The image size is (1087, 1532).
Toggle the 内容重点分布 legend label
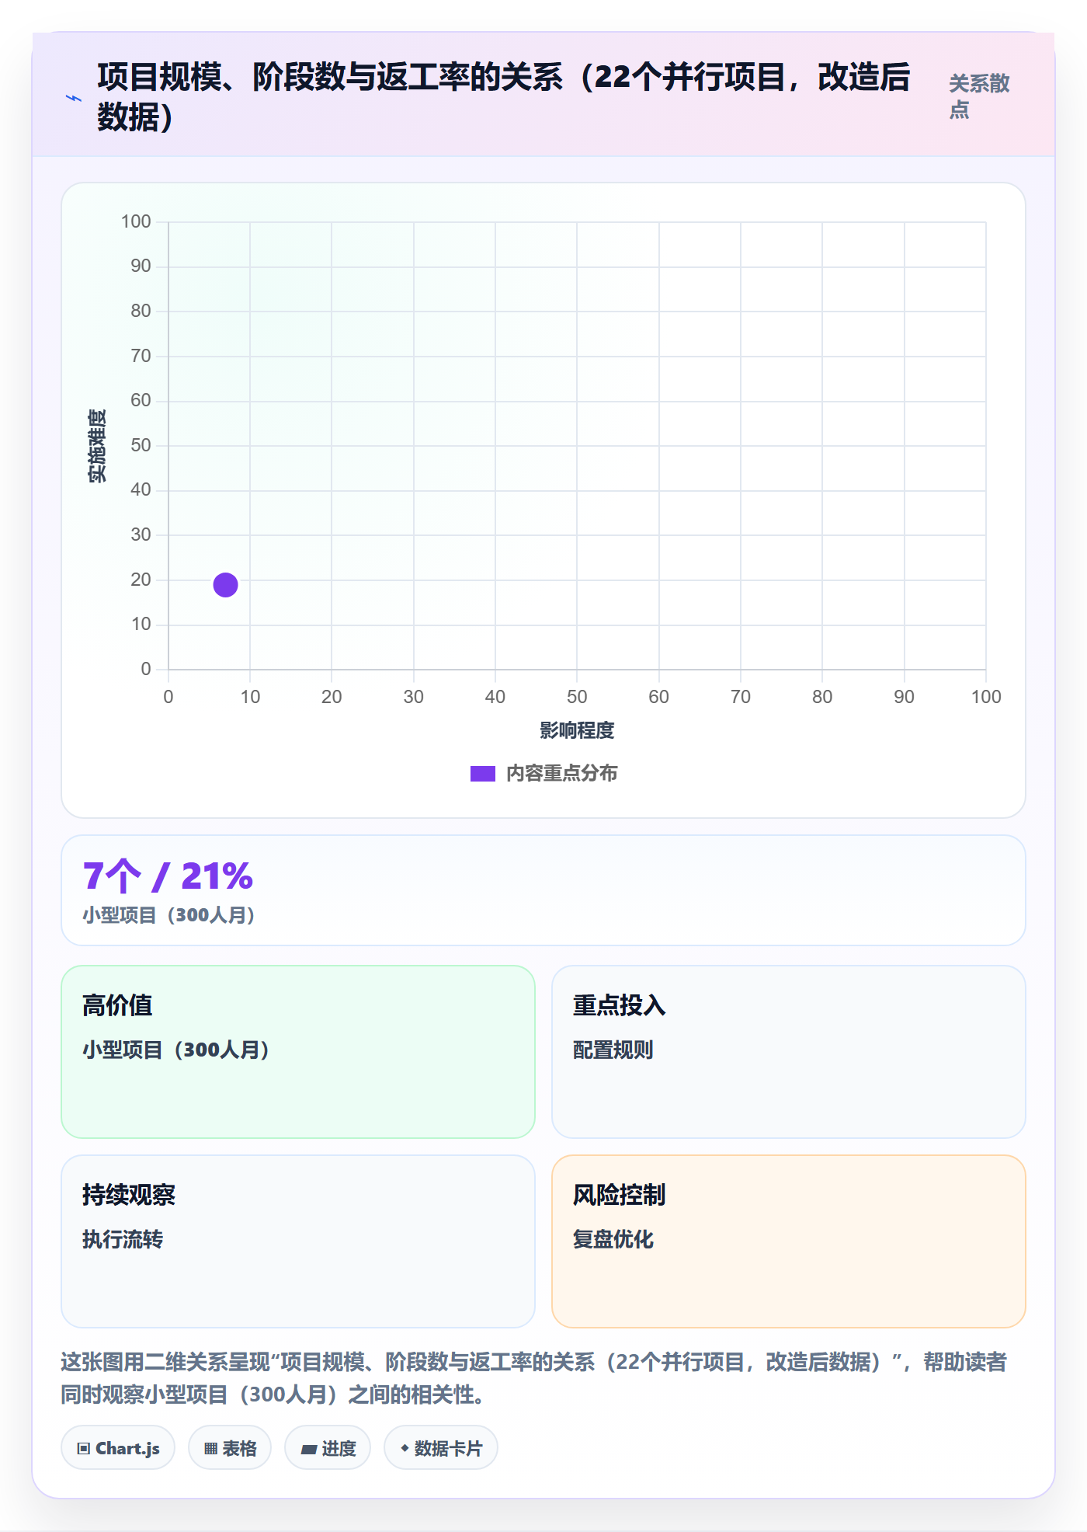(x=562, y=774)
